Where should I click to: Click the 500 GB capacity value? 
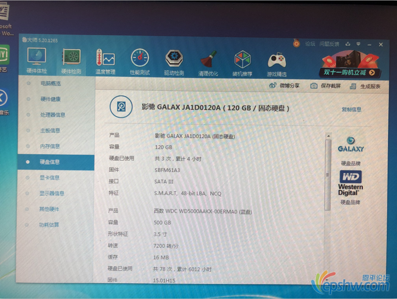tap(162, 223)
